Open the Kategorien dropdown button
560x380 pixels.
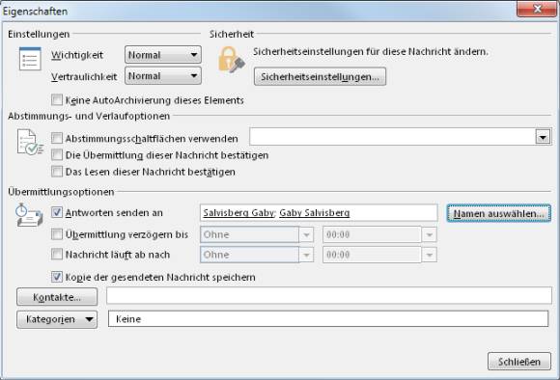(57, 319)
